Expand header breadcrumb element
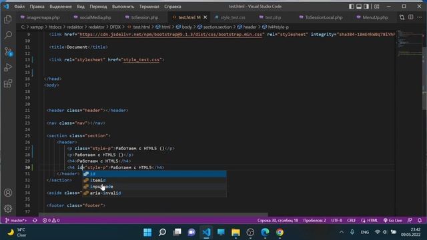The image size is (427, 240). (x=247, y=27)
